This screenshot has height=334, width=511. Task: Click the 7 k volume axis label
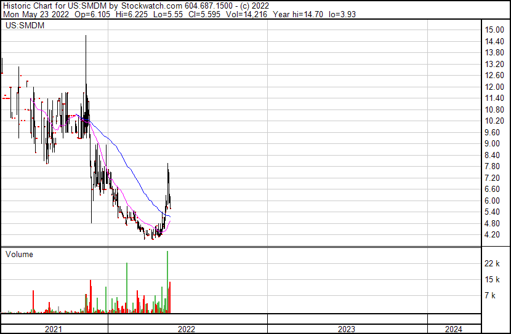(x=490, y=295)
